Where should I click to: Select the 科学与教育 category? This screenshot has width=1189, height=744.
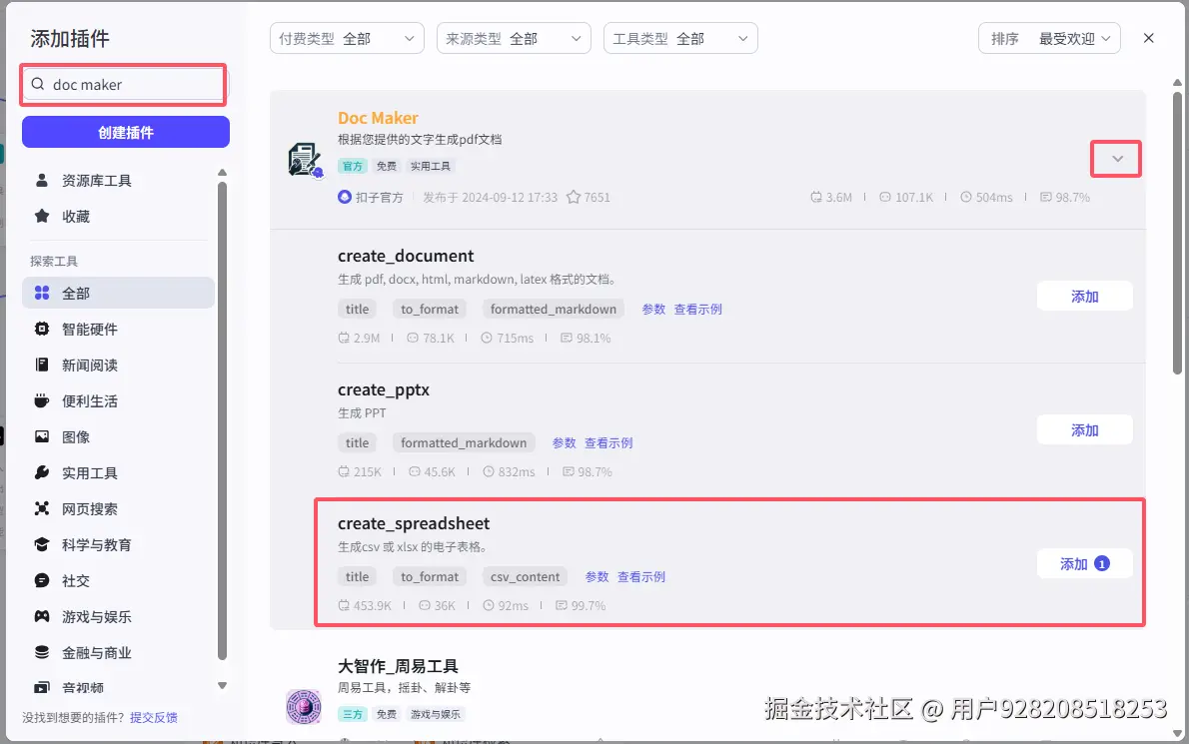(118, 544)
